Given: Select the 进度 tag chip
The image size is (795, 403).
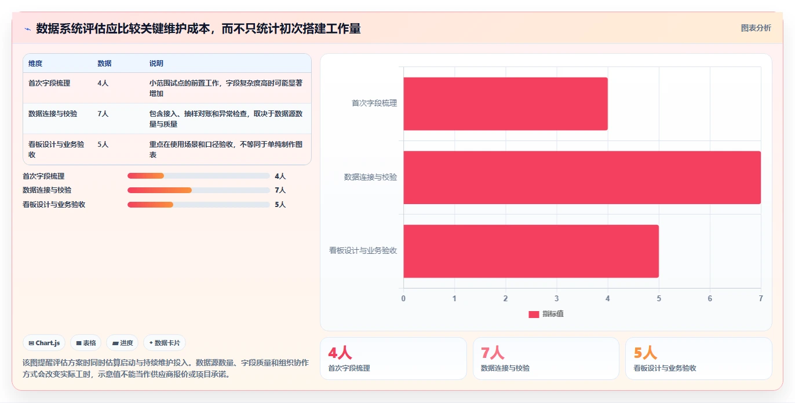Looking at the screenshot, I should [122, 343].
